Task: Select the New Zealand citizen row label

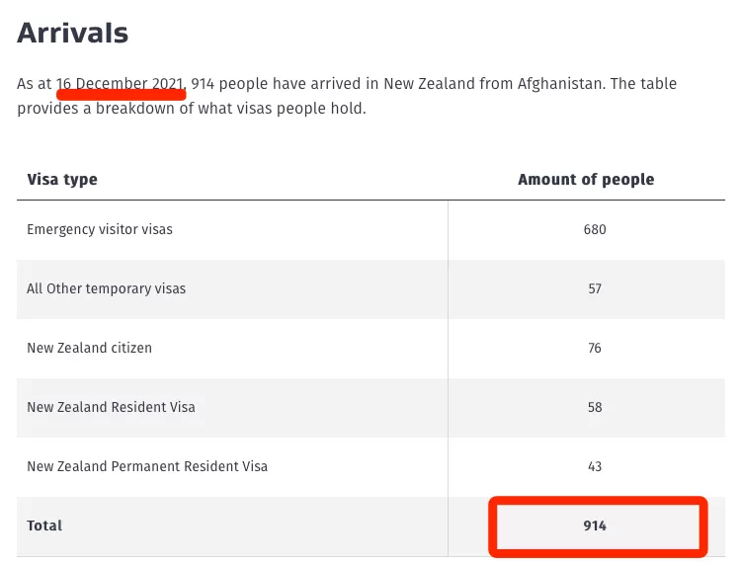Action: pos(89,348)
